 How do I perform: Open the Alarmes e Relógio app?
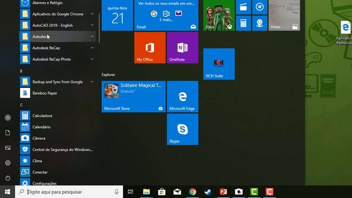pyautogui.click(x=58, y=3)
